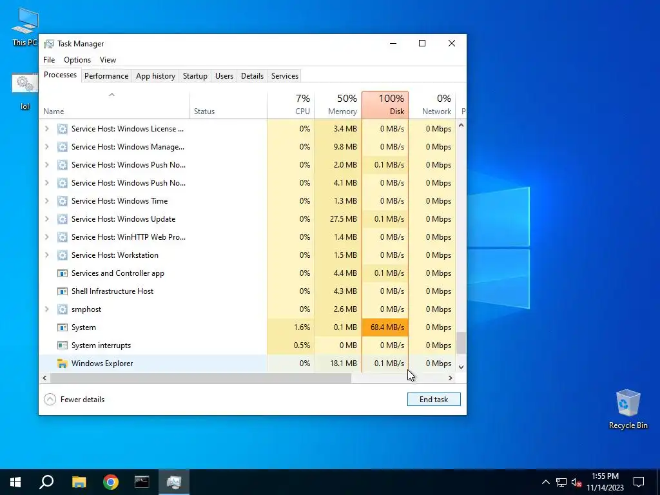Open Command Prompt from the taskbar
This screenshot has width=660, height=495.
142,482
